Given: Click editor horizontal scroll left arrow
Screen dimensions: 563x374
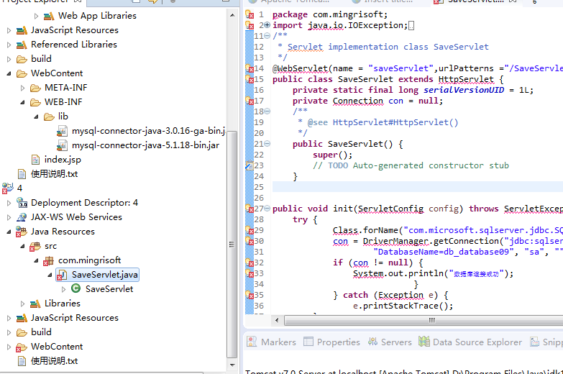Looking at the screenshot, I should tap(277, 320).
